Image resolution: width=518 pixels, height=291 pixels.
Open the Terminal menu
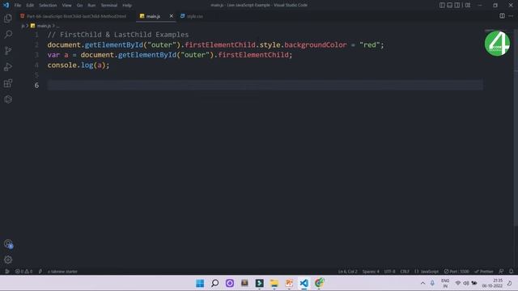pyautogui.click(x=109, y=6)
